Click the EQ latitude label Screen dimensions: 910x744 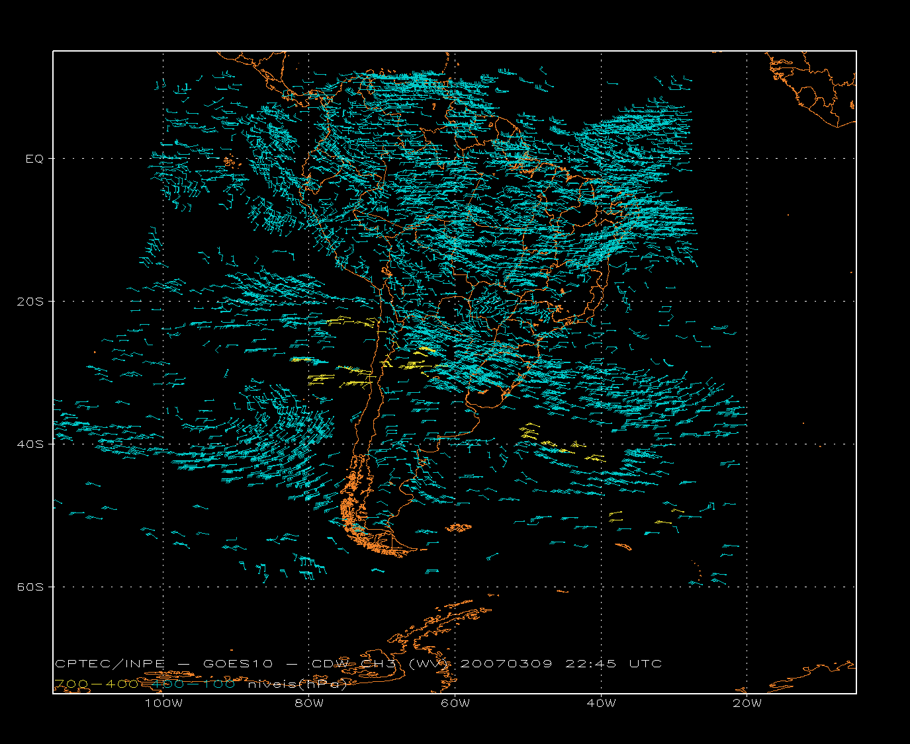tap(34, 159)
